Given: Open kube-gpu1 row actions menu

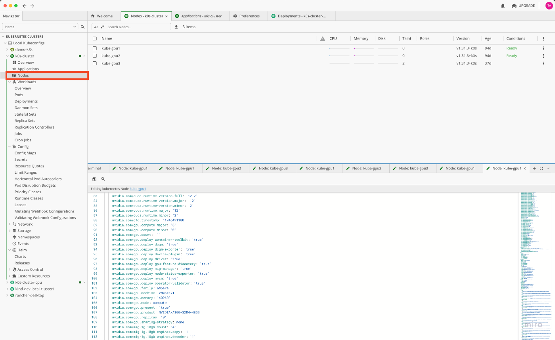Looking at the screenshot, I should 544,48.
